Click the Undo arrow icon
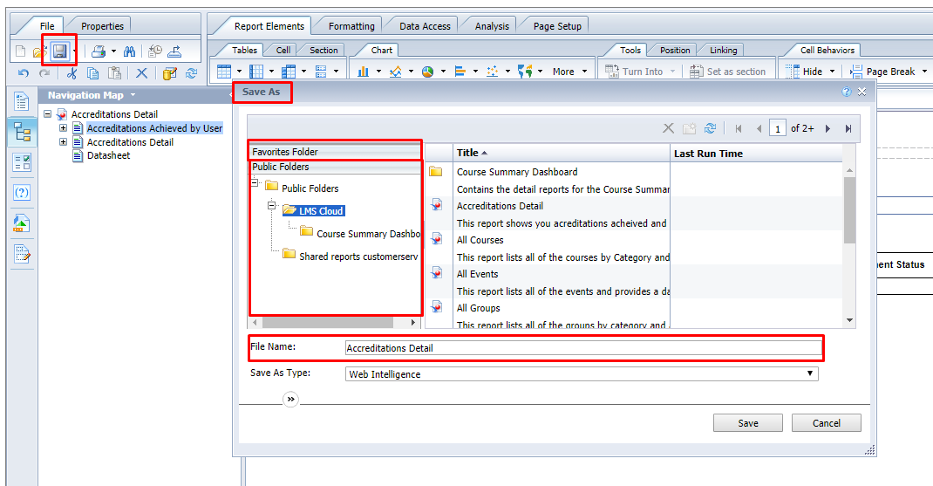Viewport: 933px width, 486px height. tap(24, 73)
